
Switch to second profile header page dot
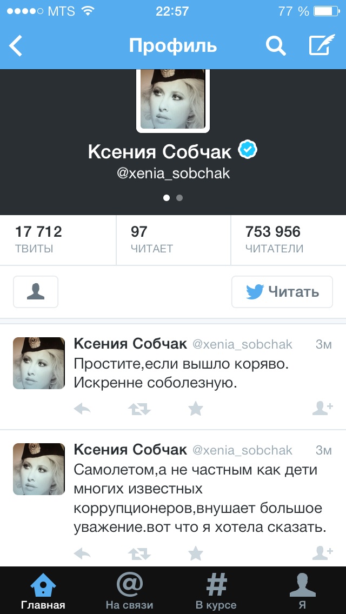[x=179, y=198]
